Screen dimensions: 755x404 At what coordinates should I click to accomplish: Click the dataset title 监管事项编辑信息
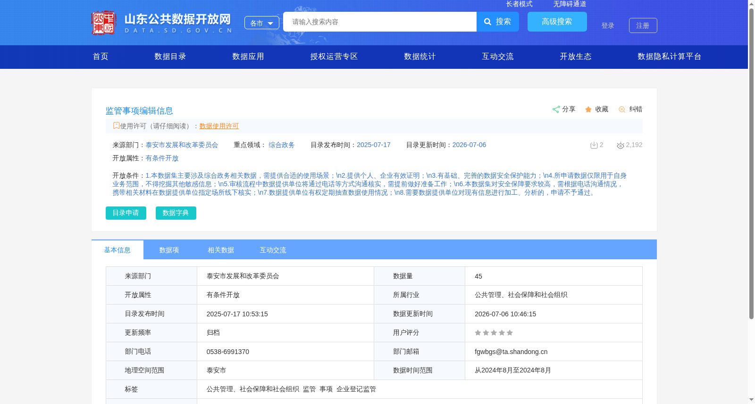click(139, 111)
